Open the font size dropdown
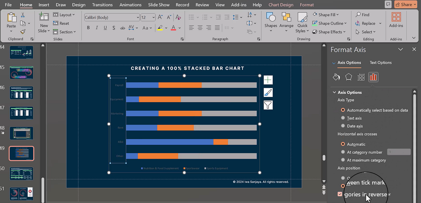The height and width of the screenshot is (203, 421). click(x=153, y=17)
